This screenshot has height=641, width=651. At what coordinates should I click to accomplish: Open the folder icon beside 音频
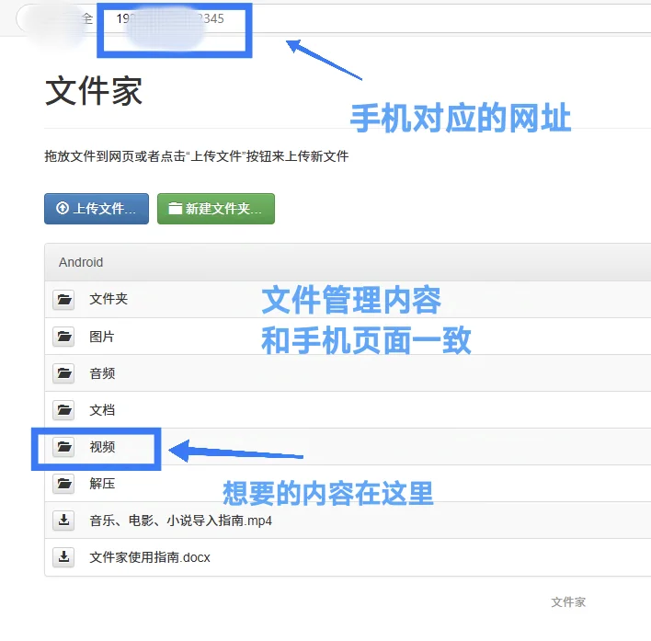63,372
